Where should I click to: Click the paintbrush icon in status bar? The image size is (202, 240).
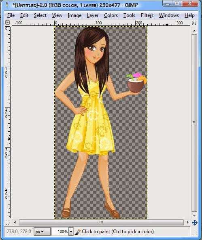(77, 232)
